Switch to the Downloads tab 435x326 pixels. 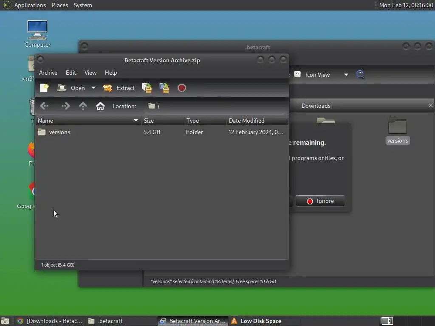tap(316, 106)
